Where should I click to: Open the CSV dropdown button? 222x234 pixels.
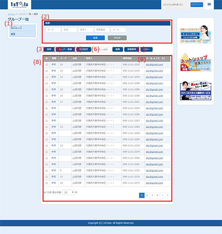click(147, 49)
